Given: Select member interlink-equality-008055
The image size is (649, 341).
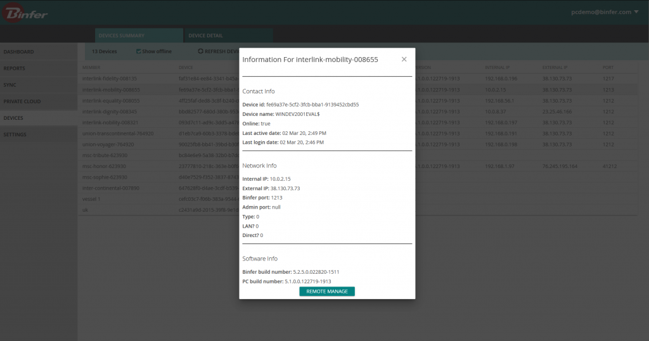Looking at the screenshot, I should (x=111, y=101).
